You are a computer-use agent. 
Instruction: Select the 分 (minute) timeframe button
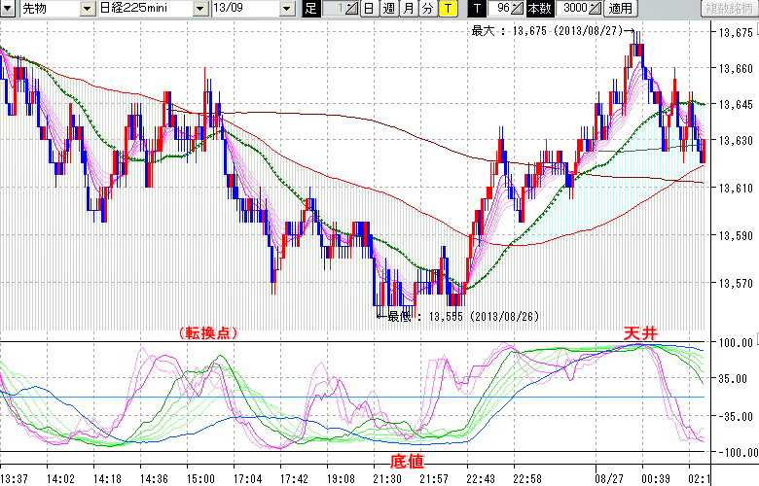point(427,9)
